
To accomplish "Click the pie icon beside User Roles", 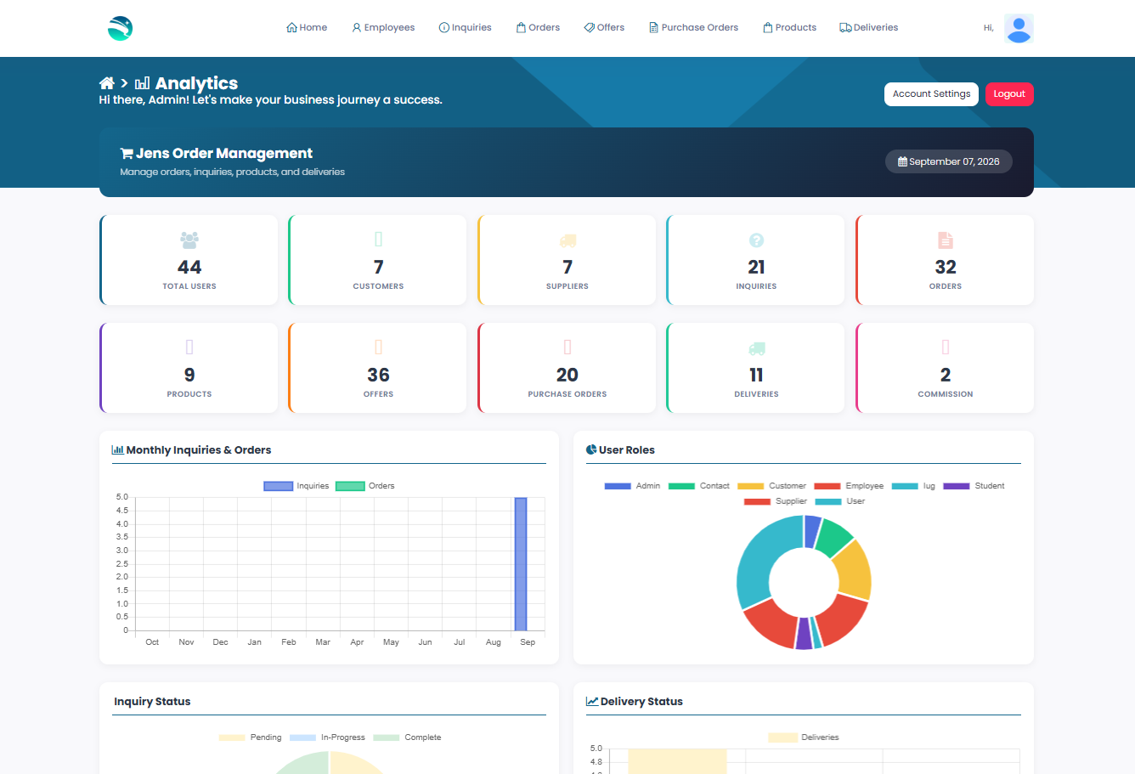I will (591, 450).
